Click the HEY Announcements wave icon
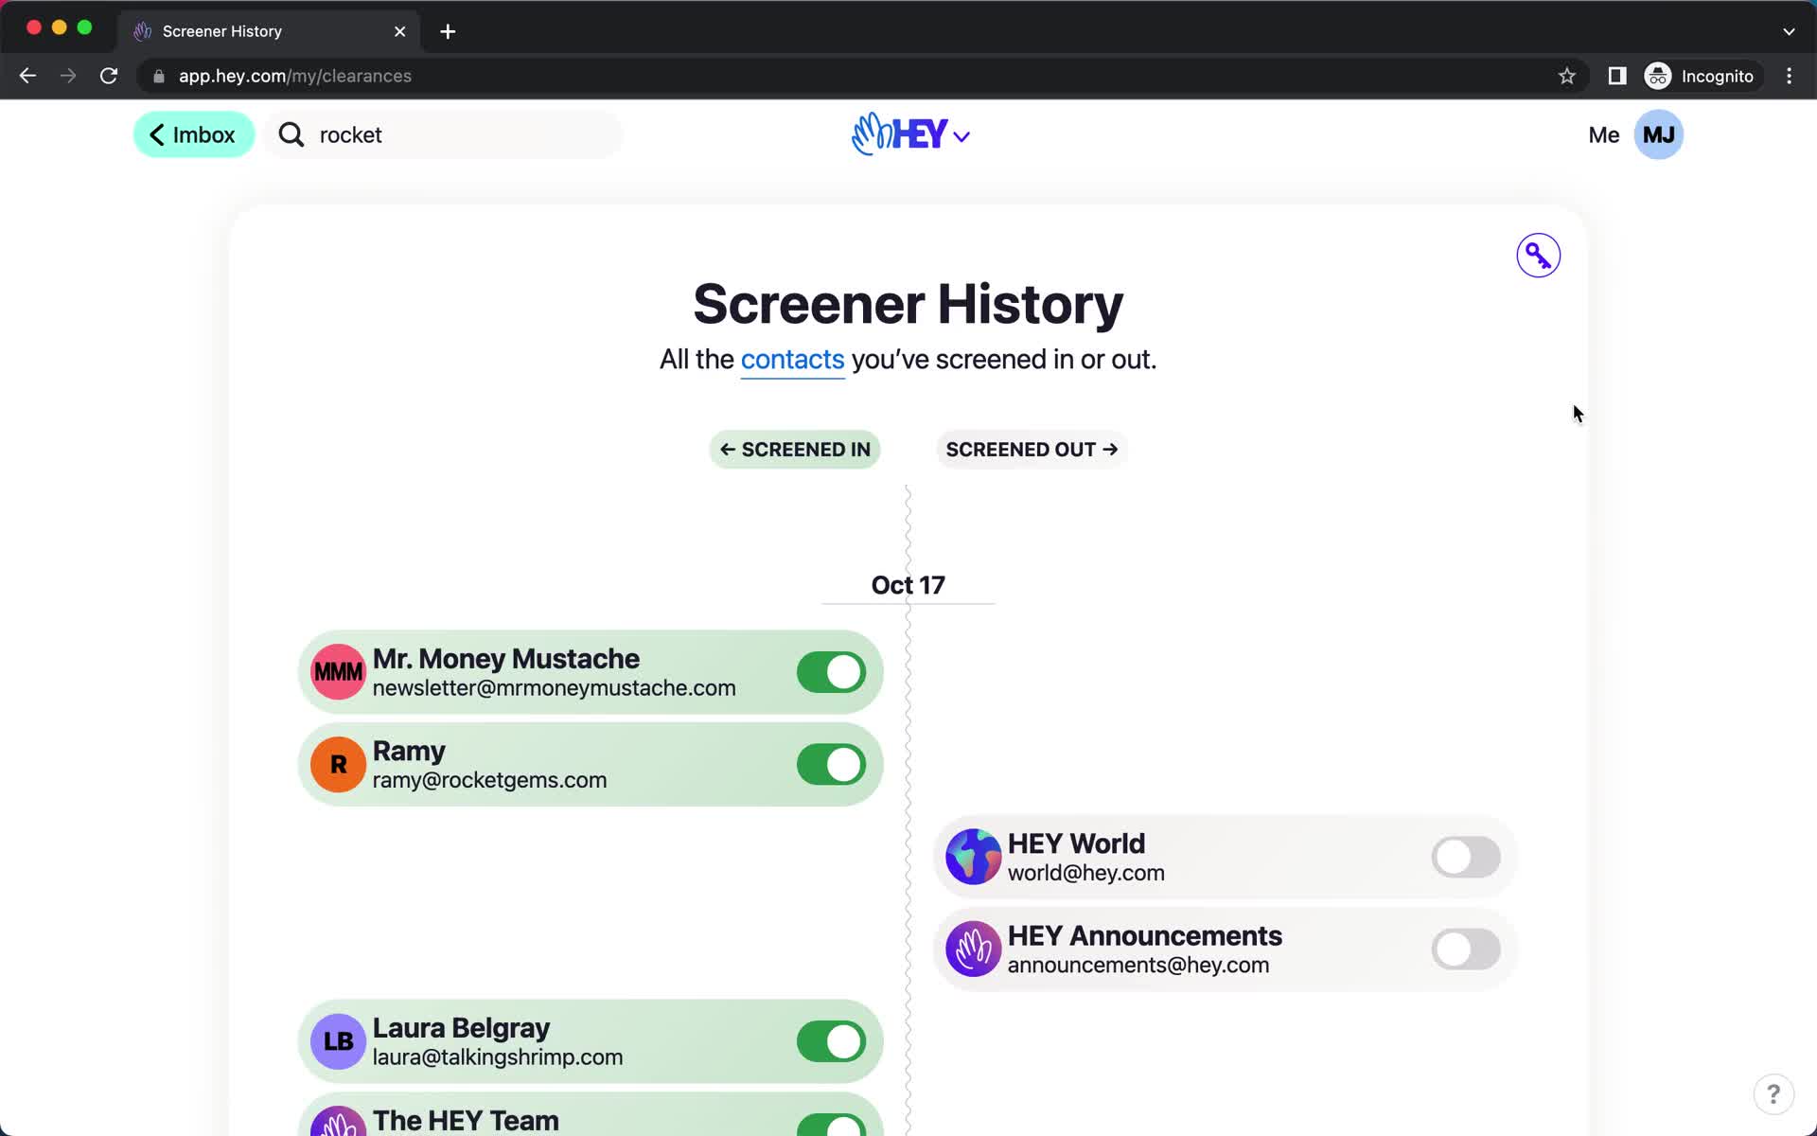Image resolution: width=1817 pixels, height=1136 pixels. pyautogui.click(x=973, y=948)
